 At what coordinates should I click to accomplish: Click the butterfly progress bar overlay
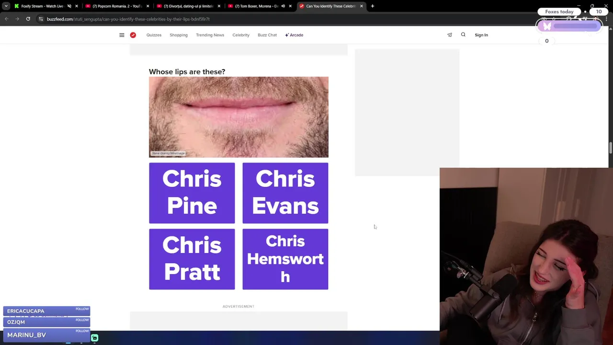pyautogui.click(x=569, y=26)
